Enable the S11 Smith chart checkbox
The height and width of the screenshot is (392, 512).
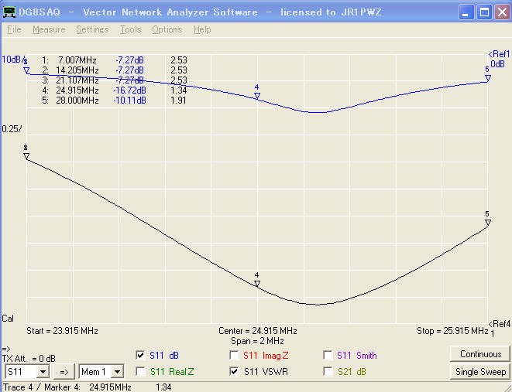328,356
